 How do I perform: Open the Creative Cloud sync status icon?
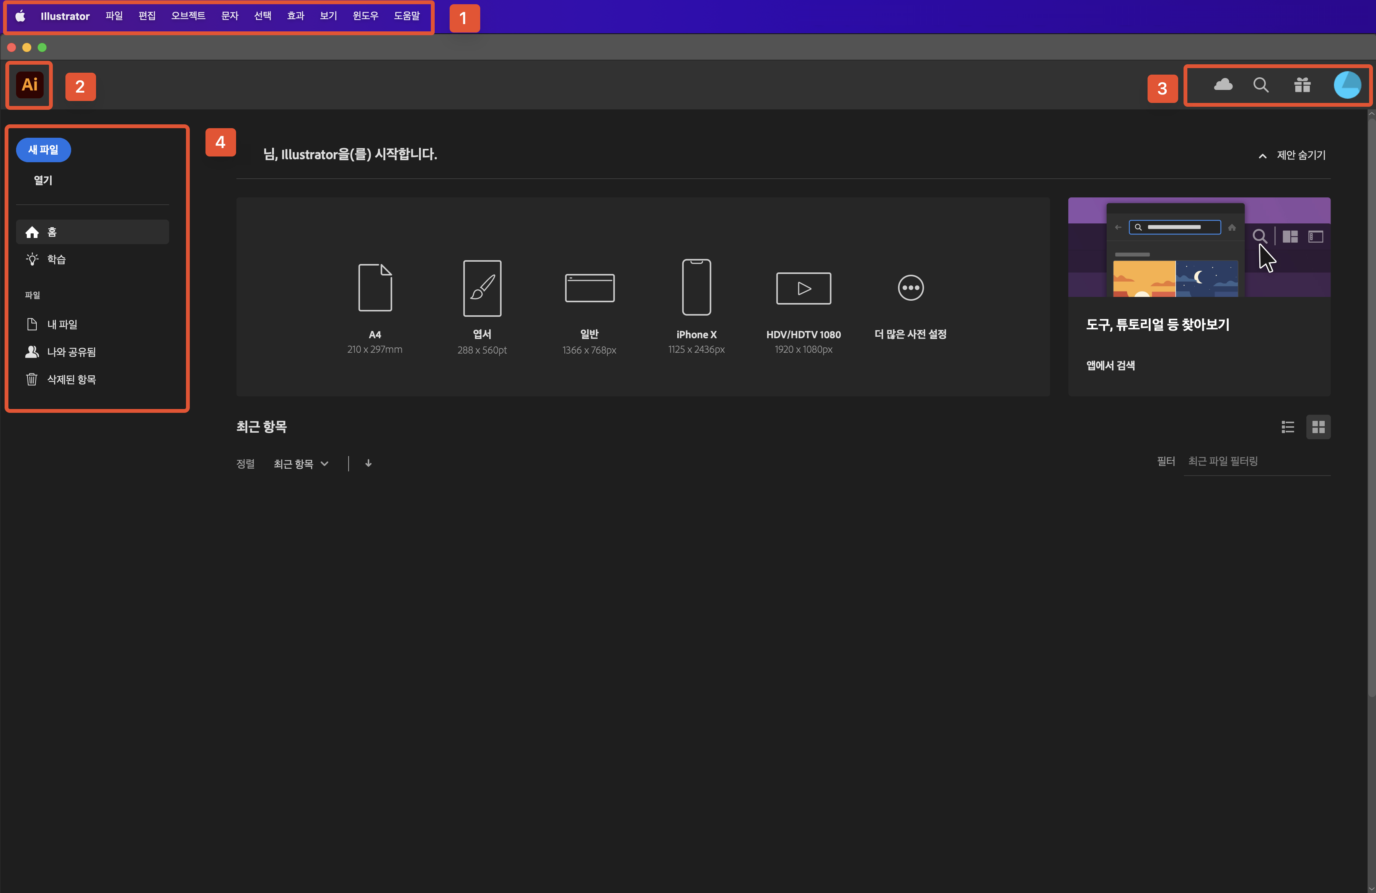1223,85
